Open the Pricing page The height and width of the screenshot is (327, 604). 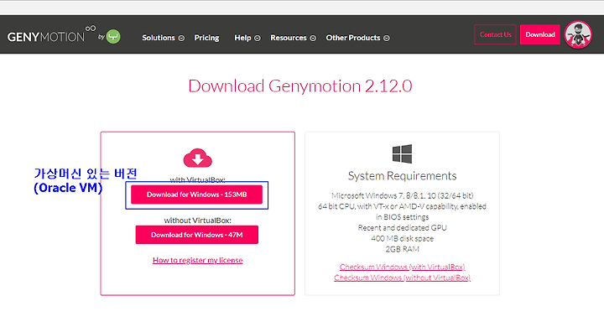tap(206, 38)
